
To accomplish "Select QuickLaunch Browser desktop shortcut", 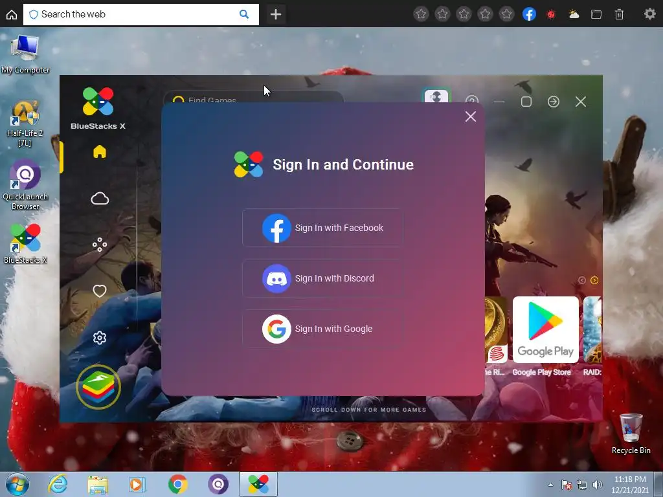I will (x=25, y=184).
